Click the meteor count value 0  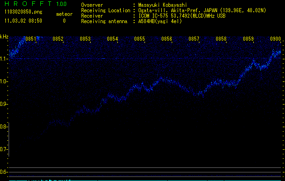(64, 21)
